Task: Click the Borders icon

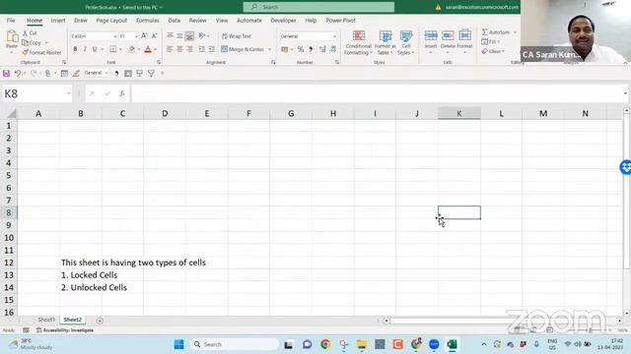Action: (x=113, y=49)
